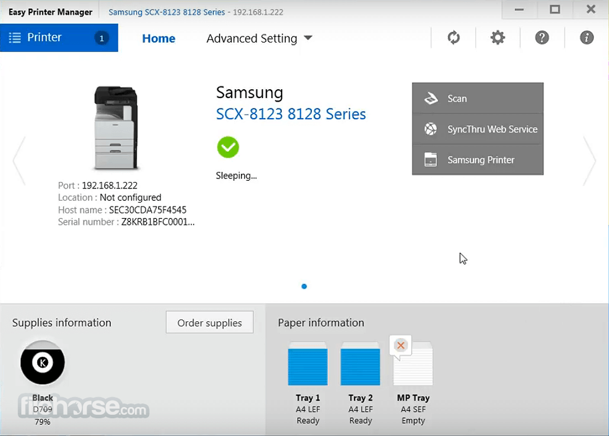
Task: Click the refresh icon in the toolbar
Action: [x=453, y=38]
